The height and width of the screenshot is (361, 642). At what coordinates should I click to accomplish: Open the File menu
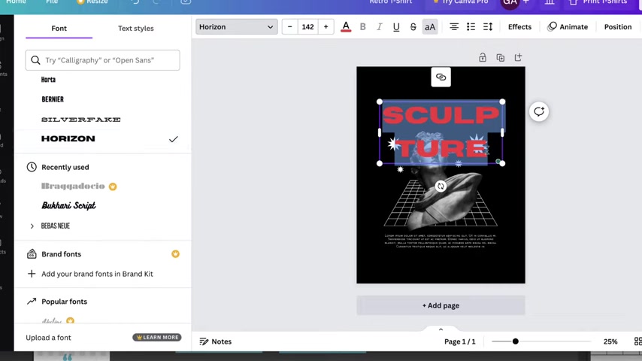click(x=52, y=2)
